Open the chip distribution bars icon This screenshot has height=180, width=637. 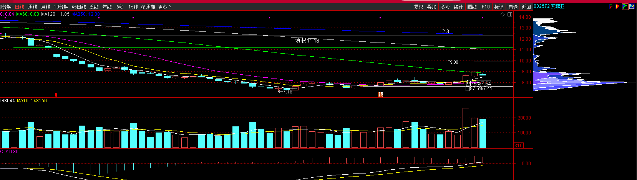(x=611, y=7)
